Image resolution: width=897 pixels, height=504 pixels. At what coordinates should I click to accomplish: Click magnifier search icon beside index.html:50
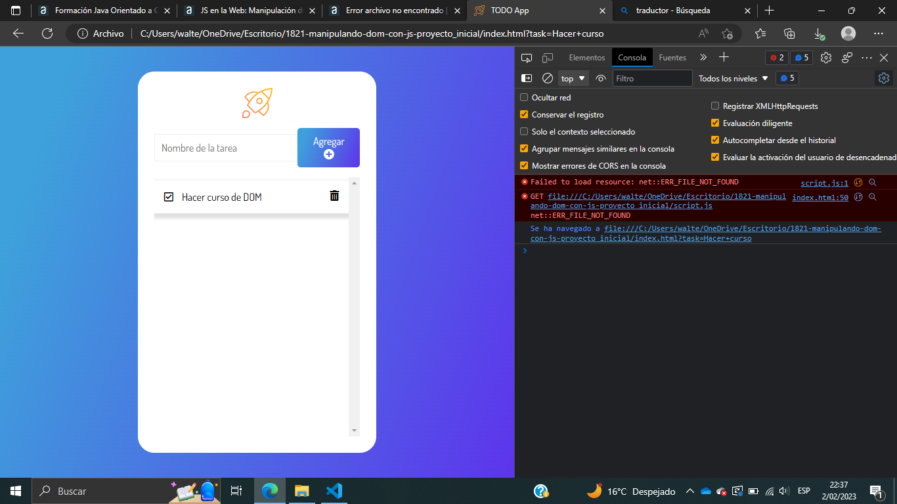tap(873, 197)
